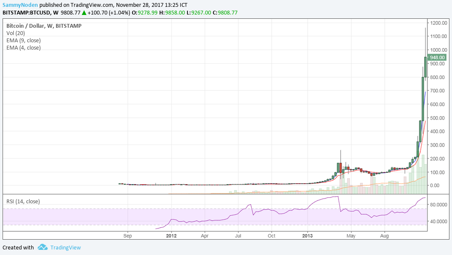
Task: Click the L:9267.00 low value
Action: tap(199, 13)
